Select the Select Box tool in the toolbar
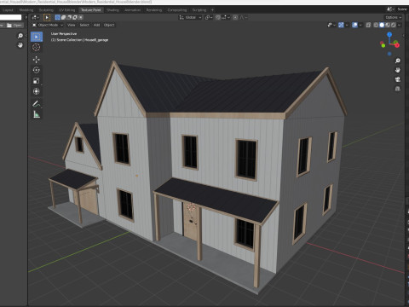The width and height of the screenshot is (409, 307). pyautogui.click(x=37, y=37)
